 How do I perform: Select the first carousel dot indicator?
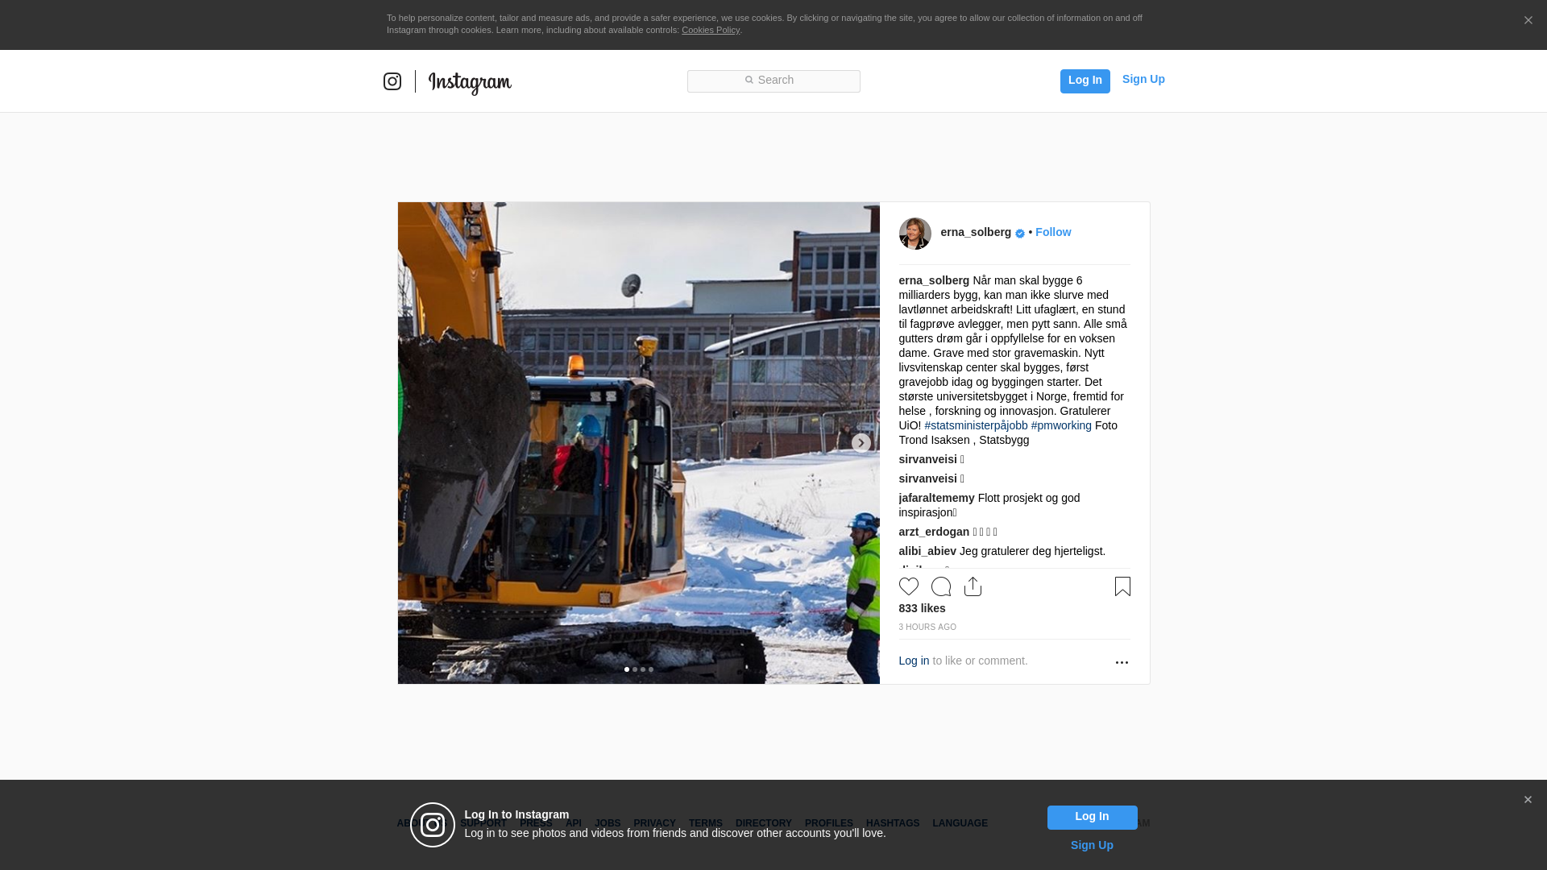click(627, 669)
